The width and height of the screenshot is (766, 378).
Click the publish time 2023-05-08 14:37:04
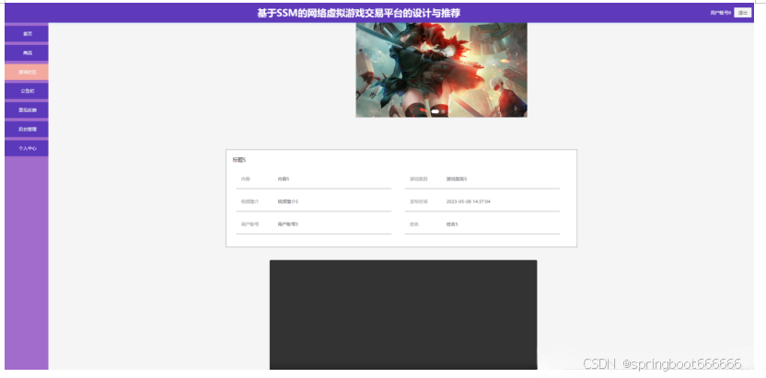coord(468,201)
